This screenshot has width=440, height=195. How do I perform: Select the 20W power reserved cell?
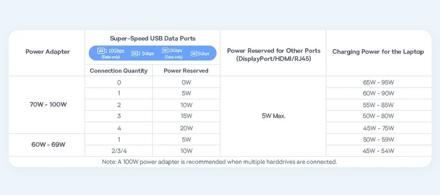pos(186,128)
